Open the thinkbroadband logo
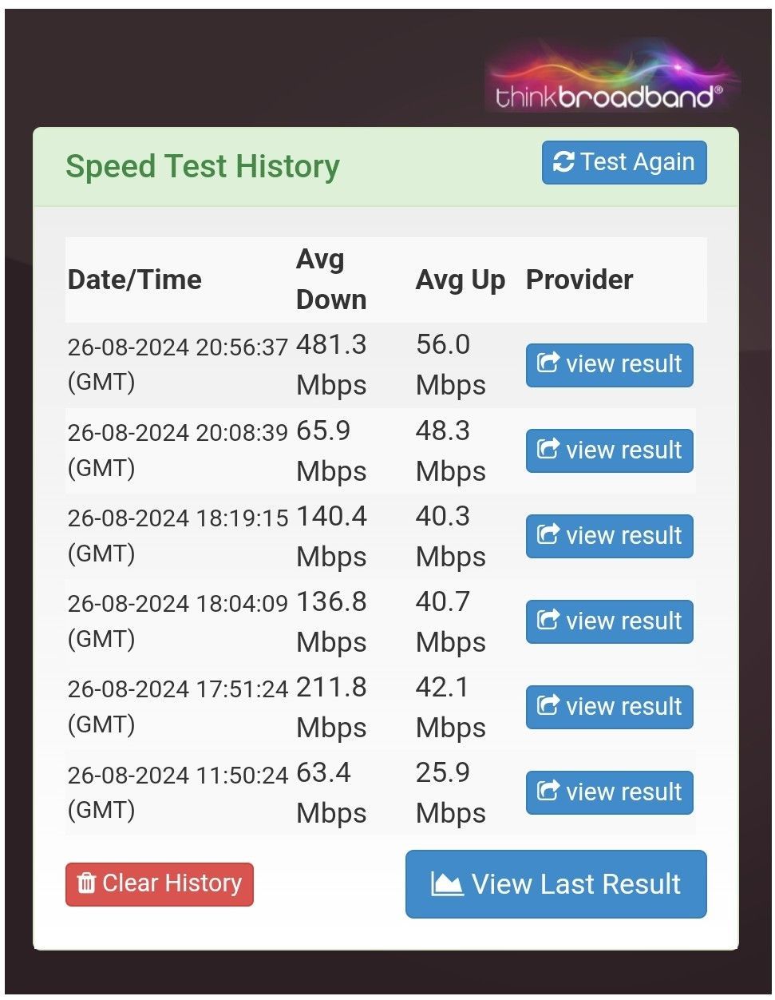The width and height of the screenshot is (775, 1000). [x=613, y=77]
